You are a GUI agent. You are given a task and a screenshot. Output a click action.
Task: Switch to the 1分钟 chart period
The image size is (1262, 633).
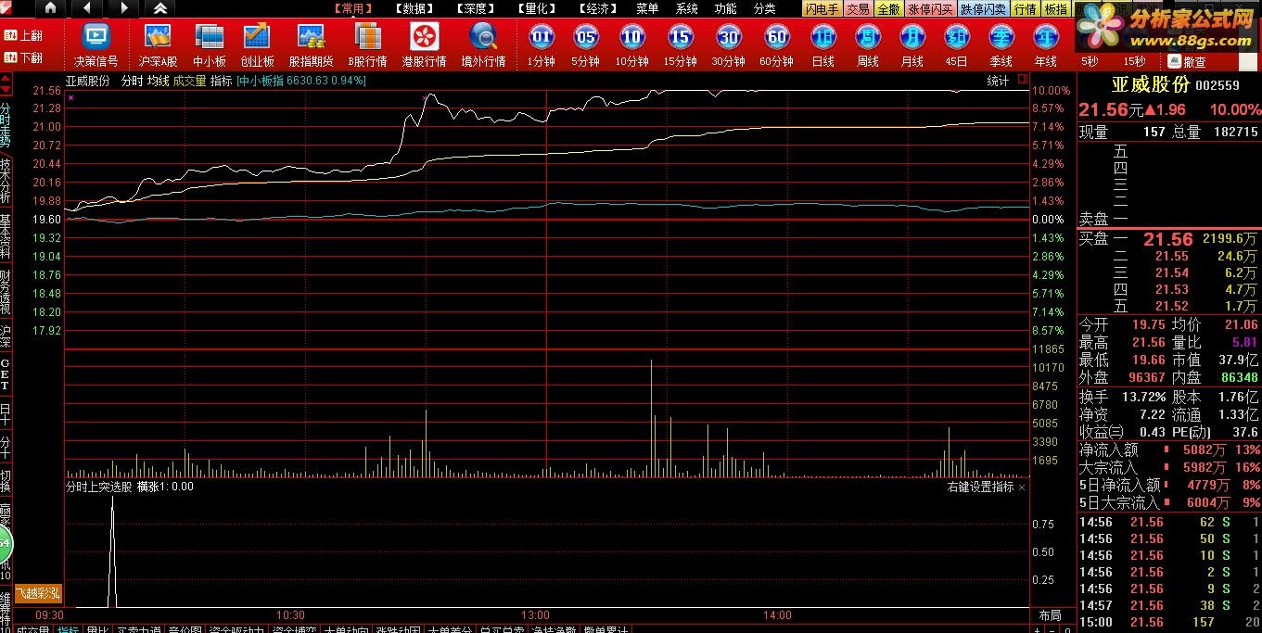pyautogui.click(x=541, y=44)
